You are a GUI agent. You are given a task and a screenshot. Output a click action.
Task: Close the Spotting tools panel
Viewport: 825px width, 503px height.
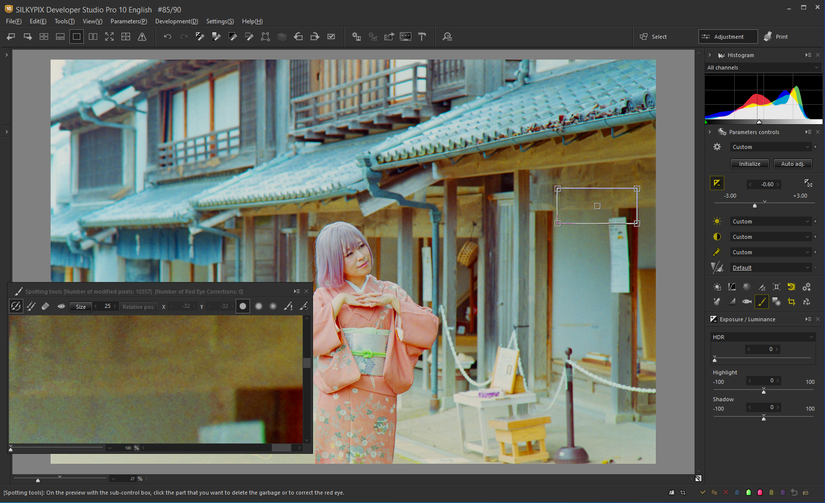[x=306, y=291]
